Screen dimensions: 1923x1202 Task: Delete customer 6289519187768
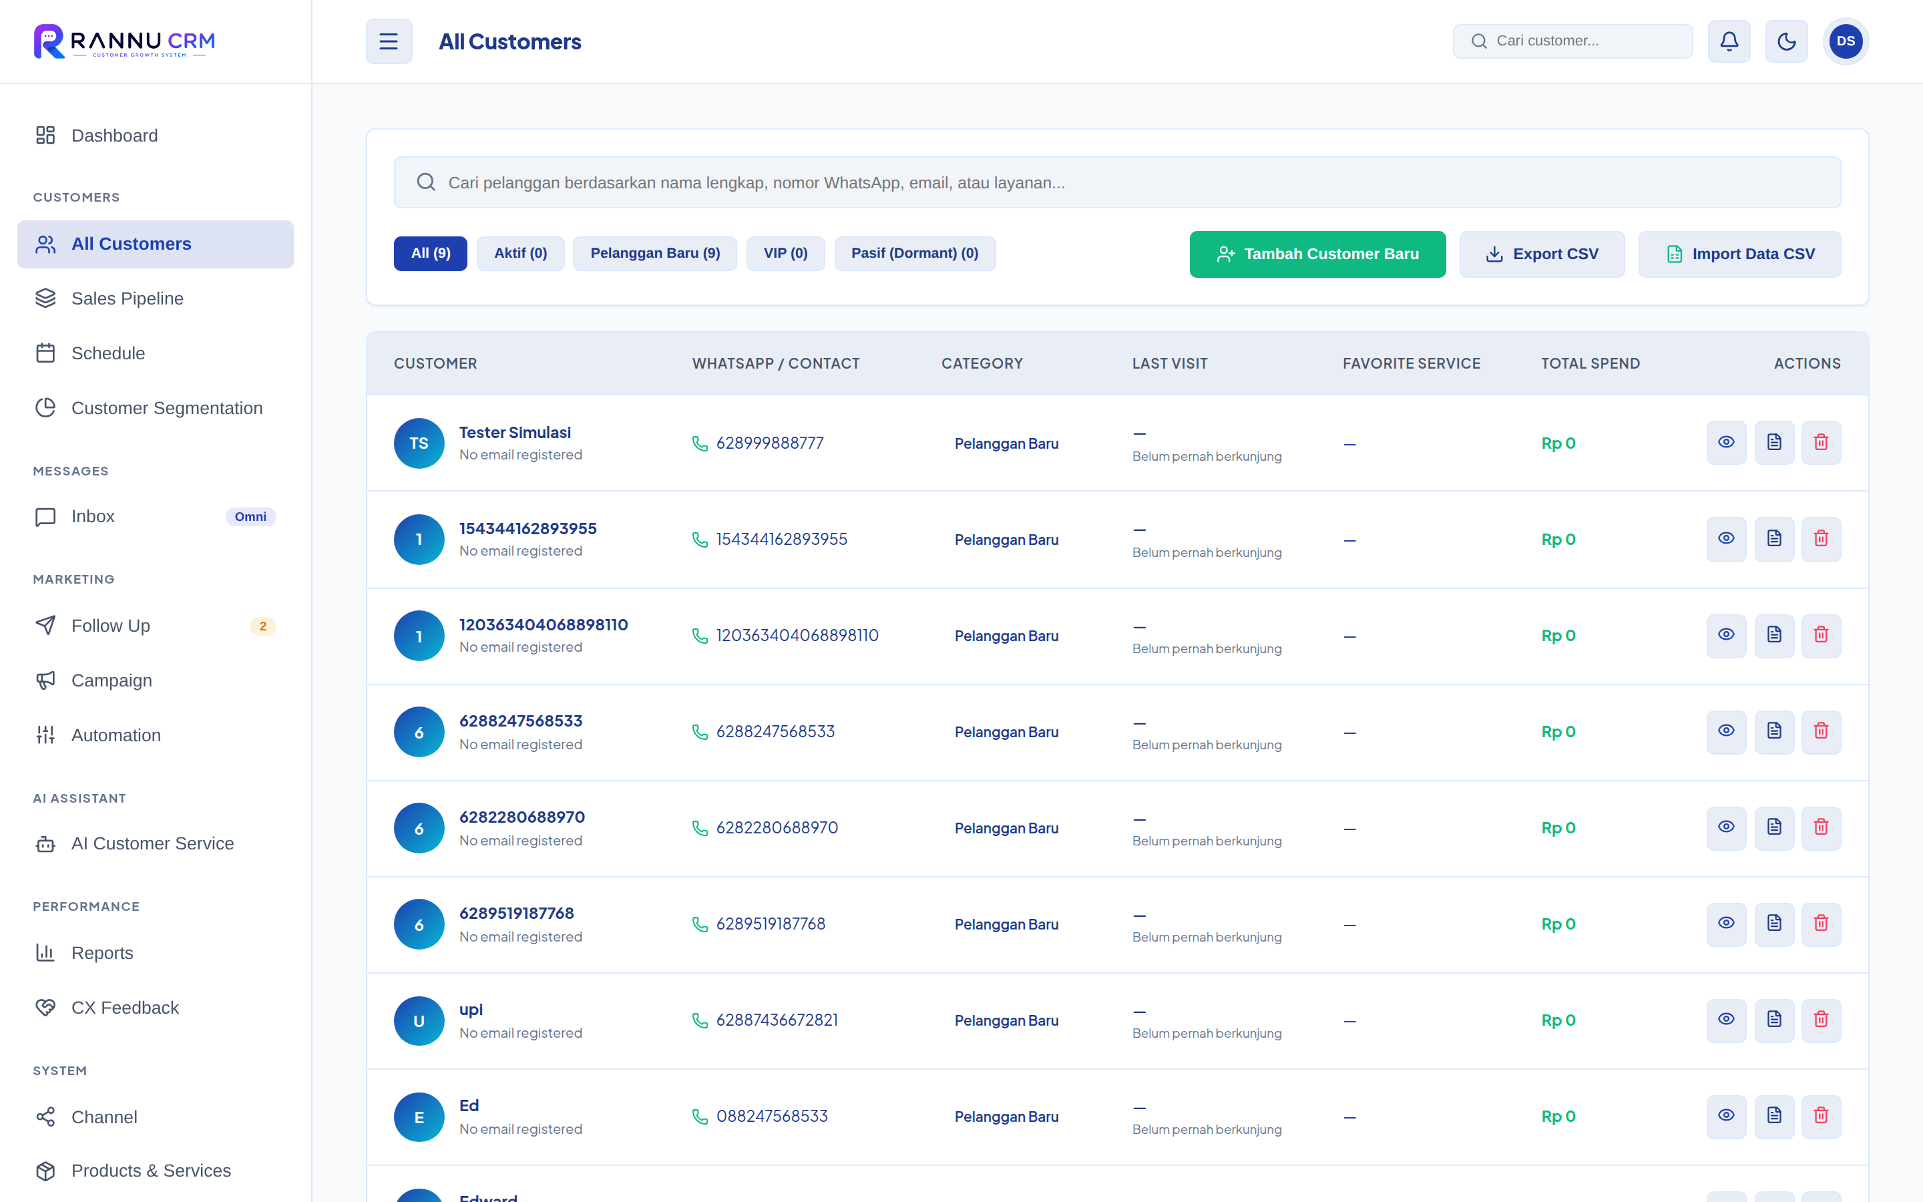(1822, 924)
